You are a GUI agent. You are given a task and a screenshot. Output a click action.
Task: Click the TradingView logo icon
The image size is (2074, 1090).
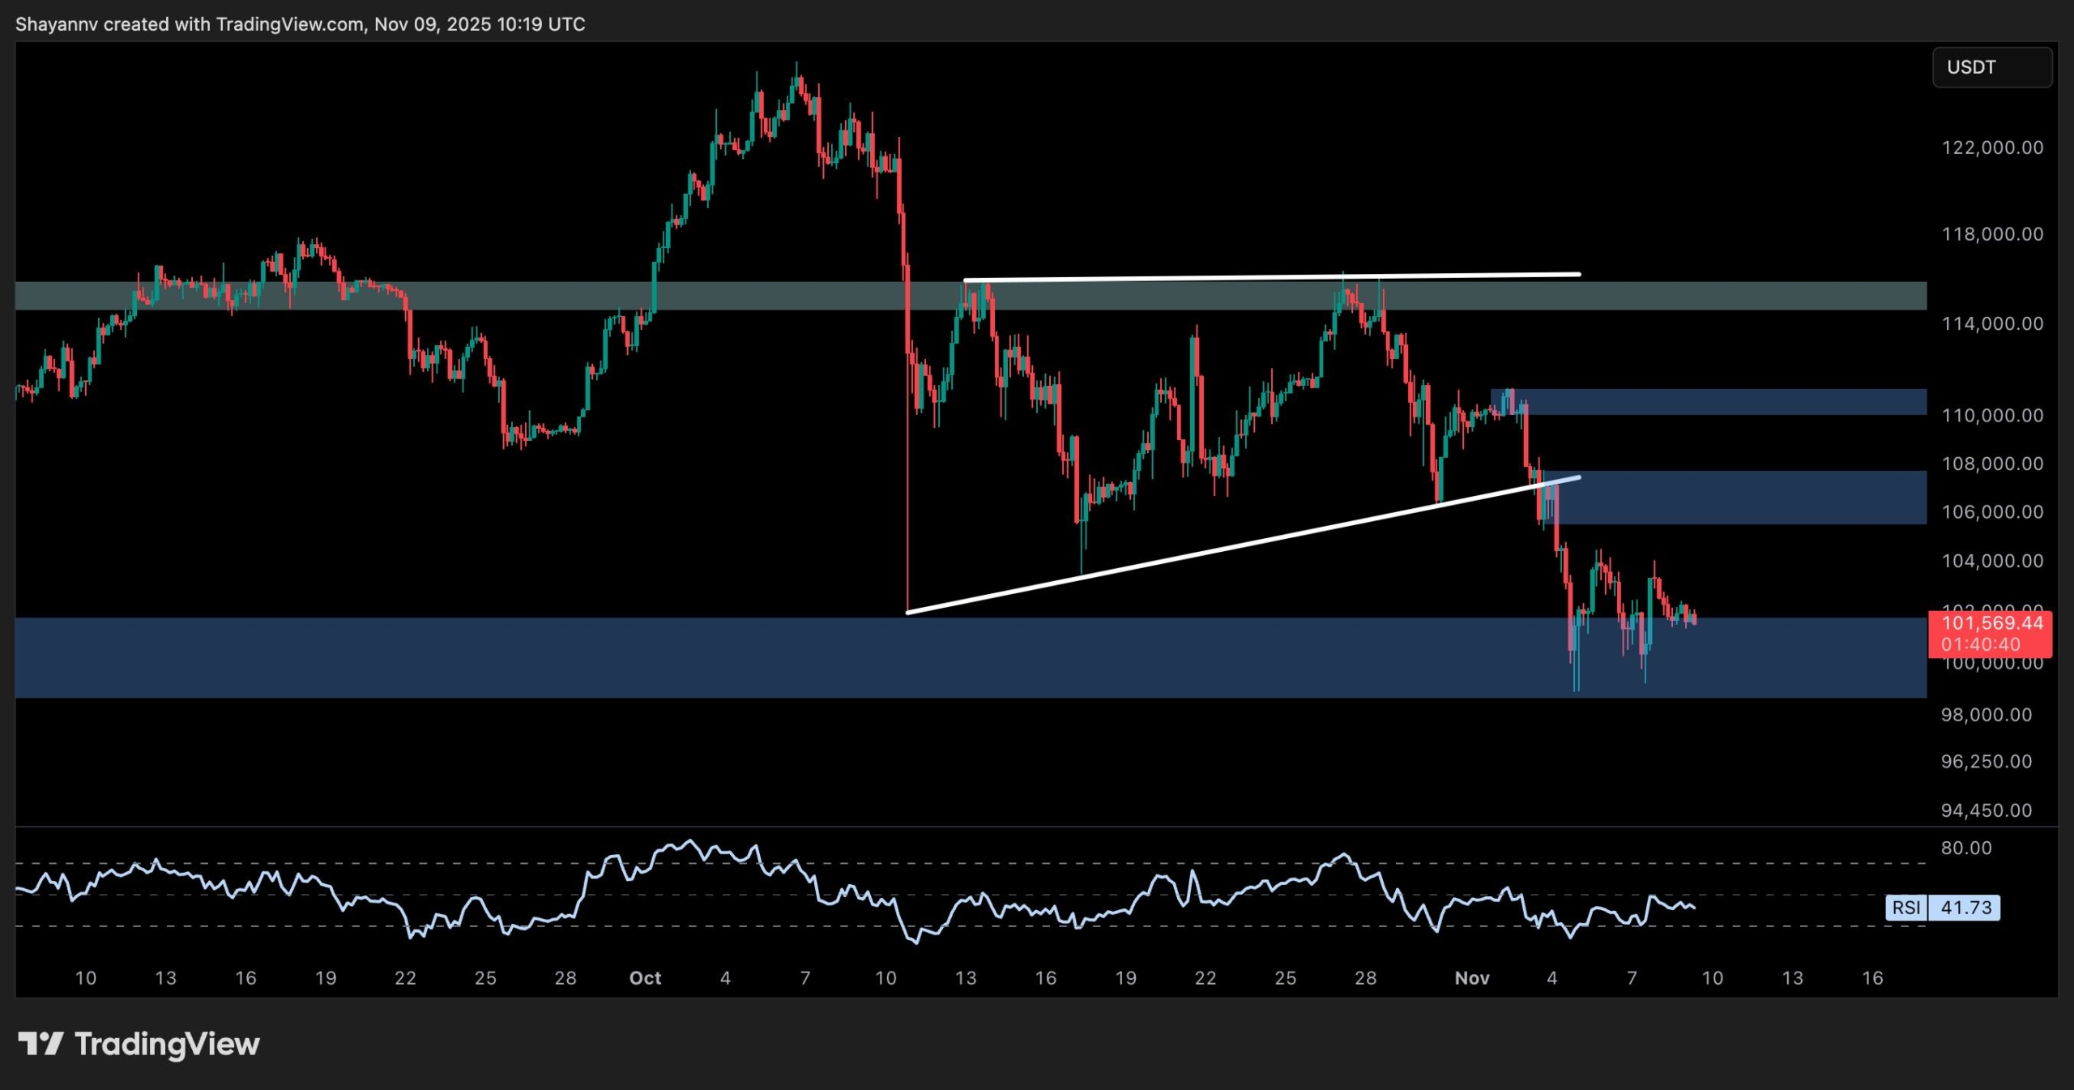tap(41, 1044)
